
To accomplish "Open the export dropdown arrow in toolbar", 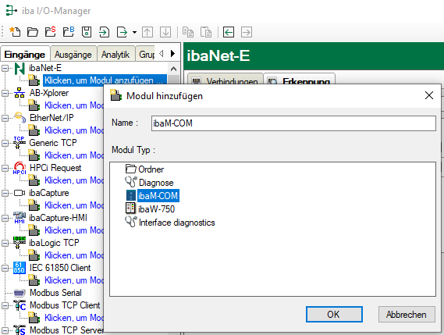I will pyautogui.click(x=134, y=32).
